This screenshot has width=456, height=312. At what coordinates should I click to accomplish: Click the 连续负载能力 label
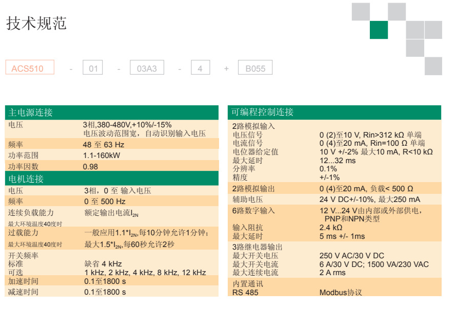(x=31, y=213)
